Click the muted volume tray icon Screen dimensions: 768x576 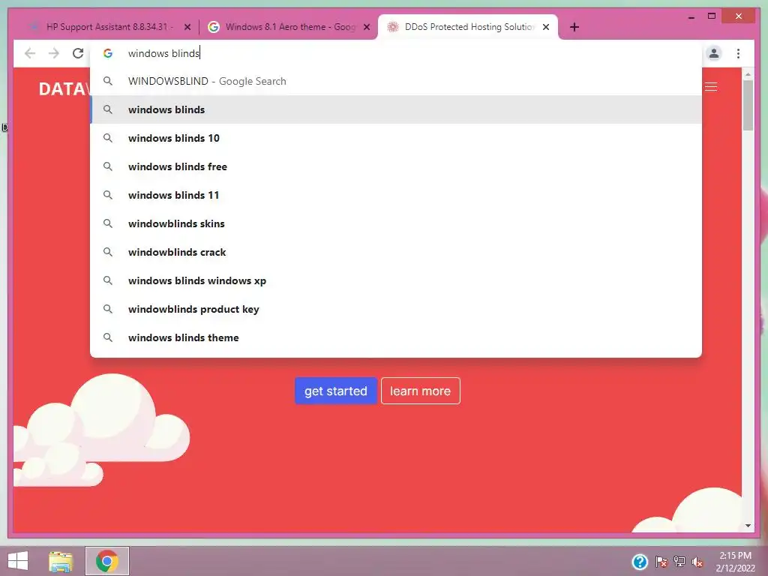(697, 562)
